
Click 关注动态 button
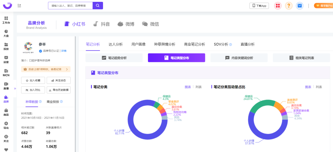pyautogui.click(x=59, y=80)
